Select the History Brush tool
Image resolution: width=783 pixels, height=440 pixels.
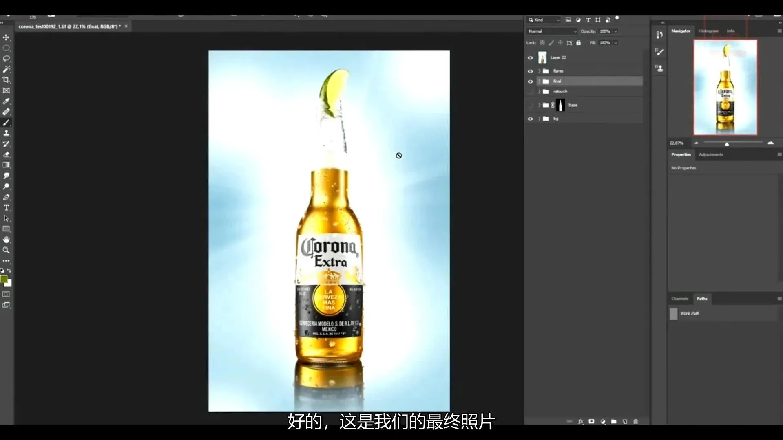6,144
